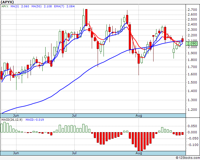
Task: Click the 1.800 price axis label
Action: pyautogui.click(x=192, y=60)
